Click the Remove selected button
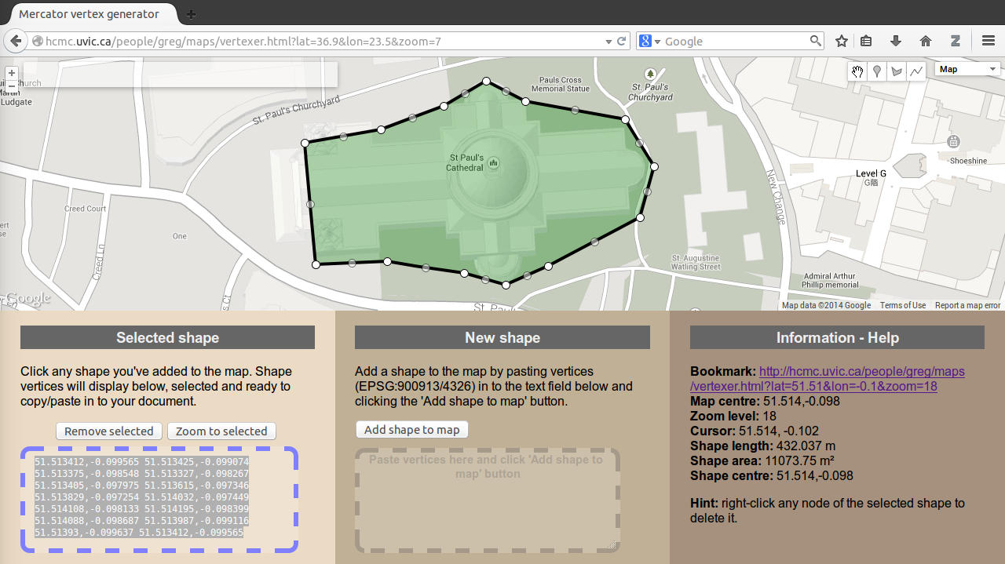Screen dimensions: 1005x564 click(x=109, y=431)
